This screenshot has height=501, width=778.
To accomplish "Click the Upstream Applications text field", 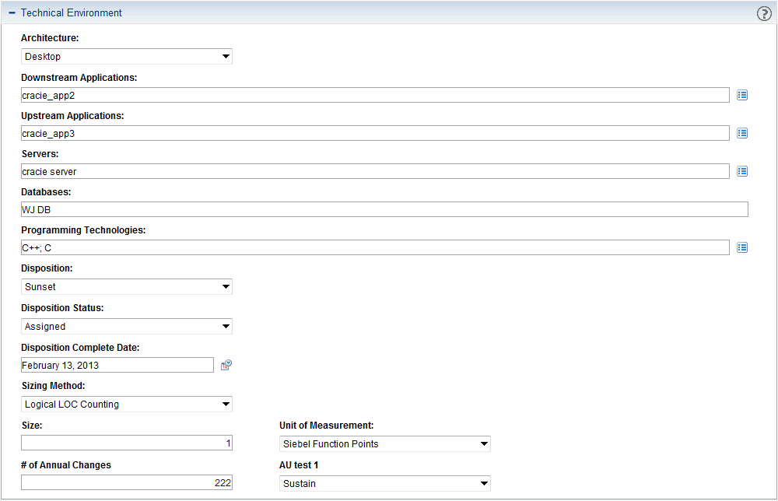I will [375, 133].
